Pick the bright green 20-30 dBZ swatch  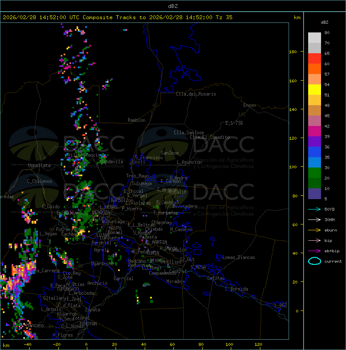coord(314,173)
